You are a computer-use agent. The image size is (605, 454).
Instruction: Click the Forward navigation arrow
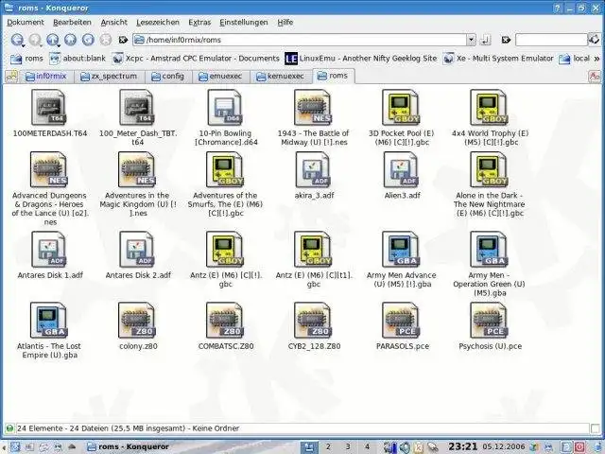35,40
